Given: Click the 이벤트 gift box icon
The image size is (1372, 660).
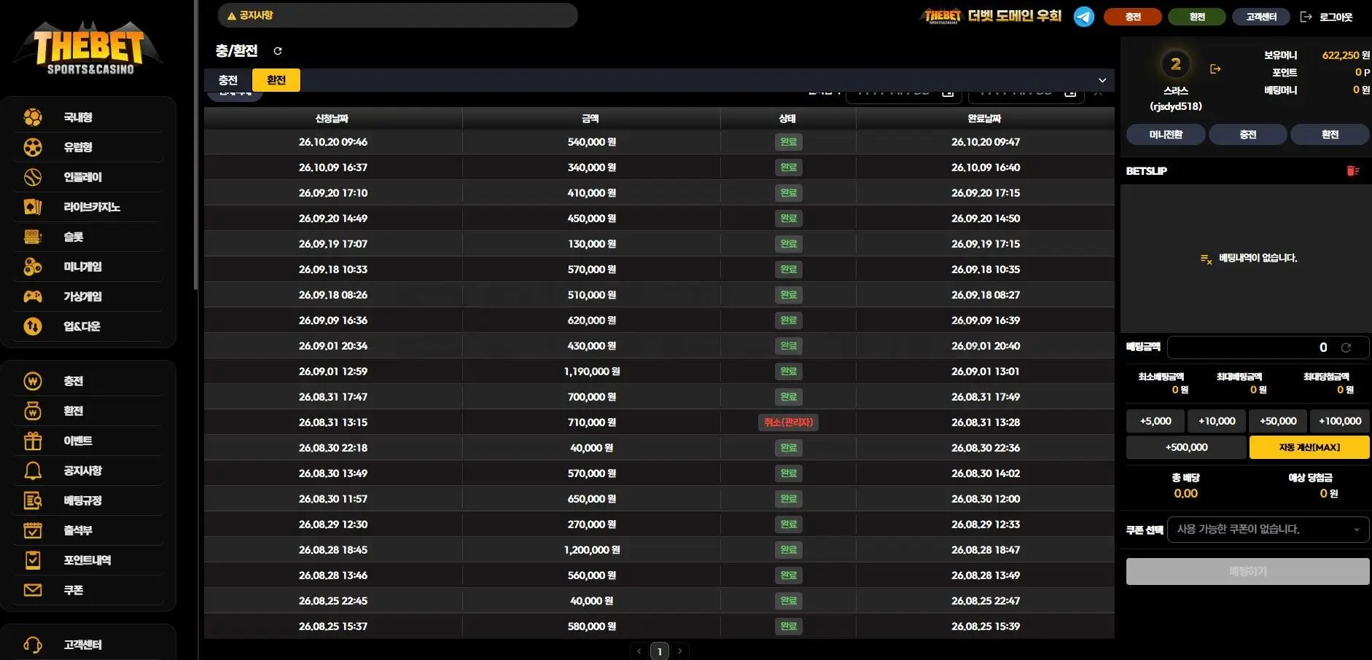Looking at the screenshot, I should (33, 441).
